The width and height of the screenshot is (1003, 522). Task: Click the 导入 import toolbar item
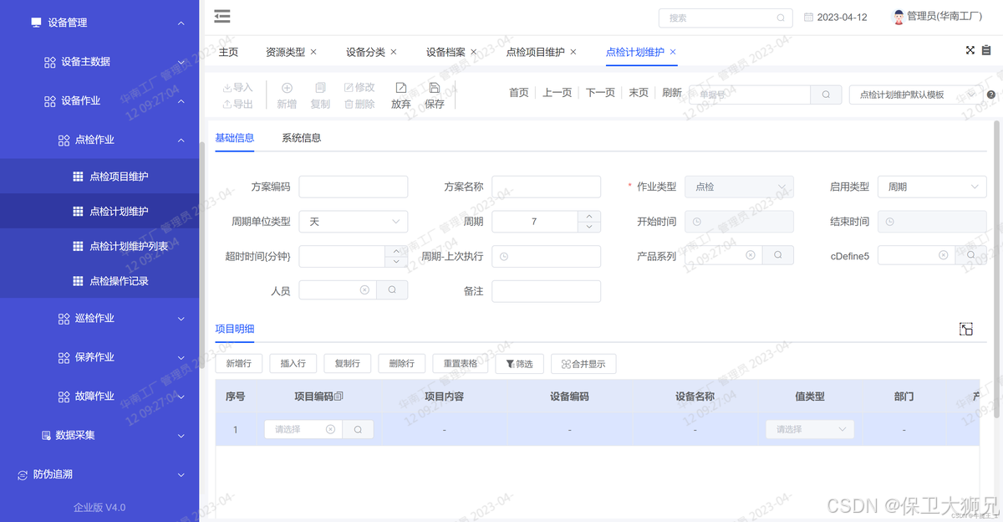[237, 87]
